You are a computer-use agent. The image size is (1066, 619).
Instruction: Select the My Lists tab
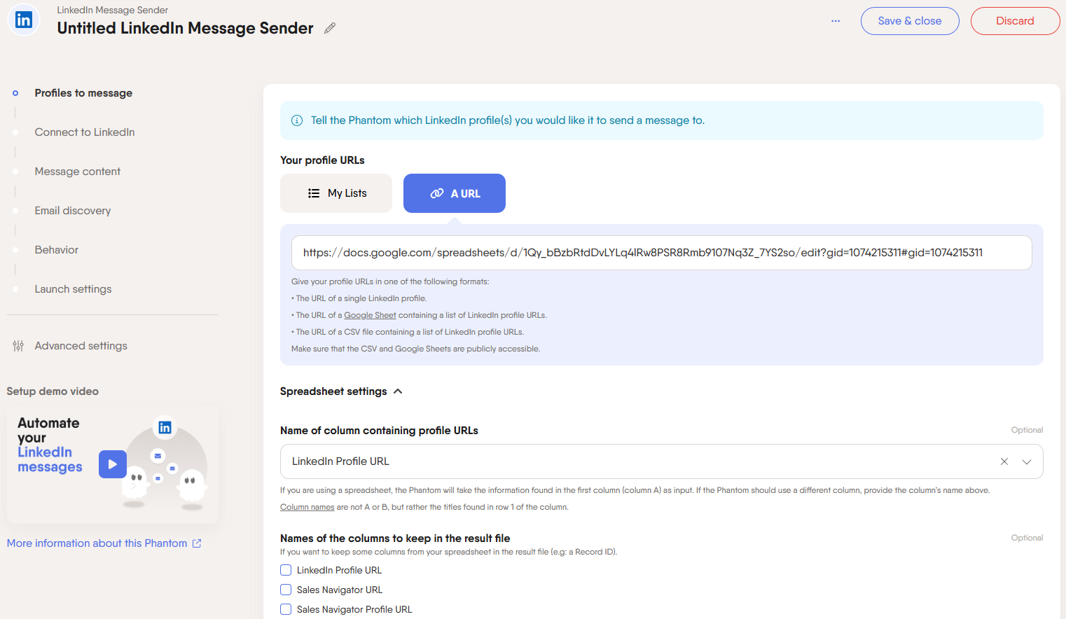(x=336, y=193)
